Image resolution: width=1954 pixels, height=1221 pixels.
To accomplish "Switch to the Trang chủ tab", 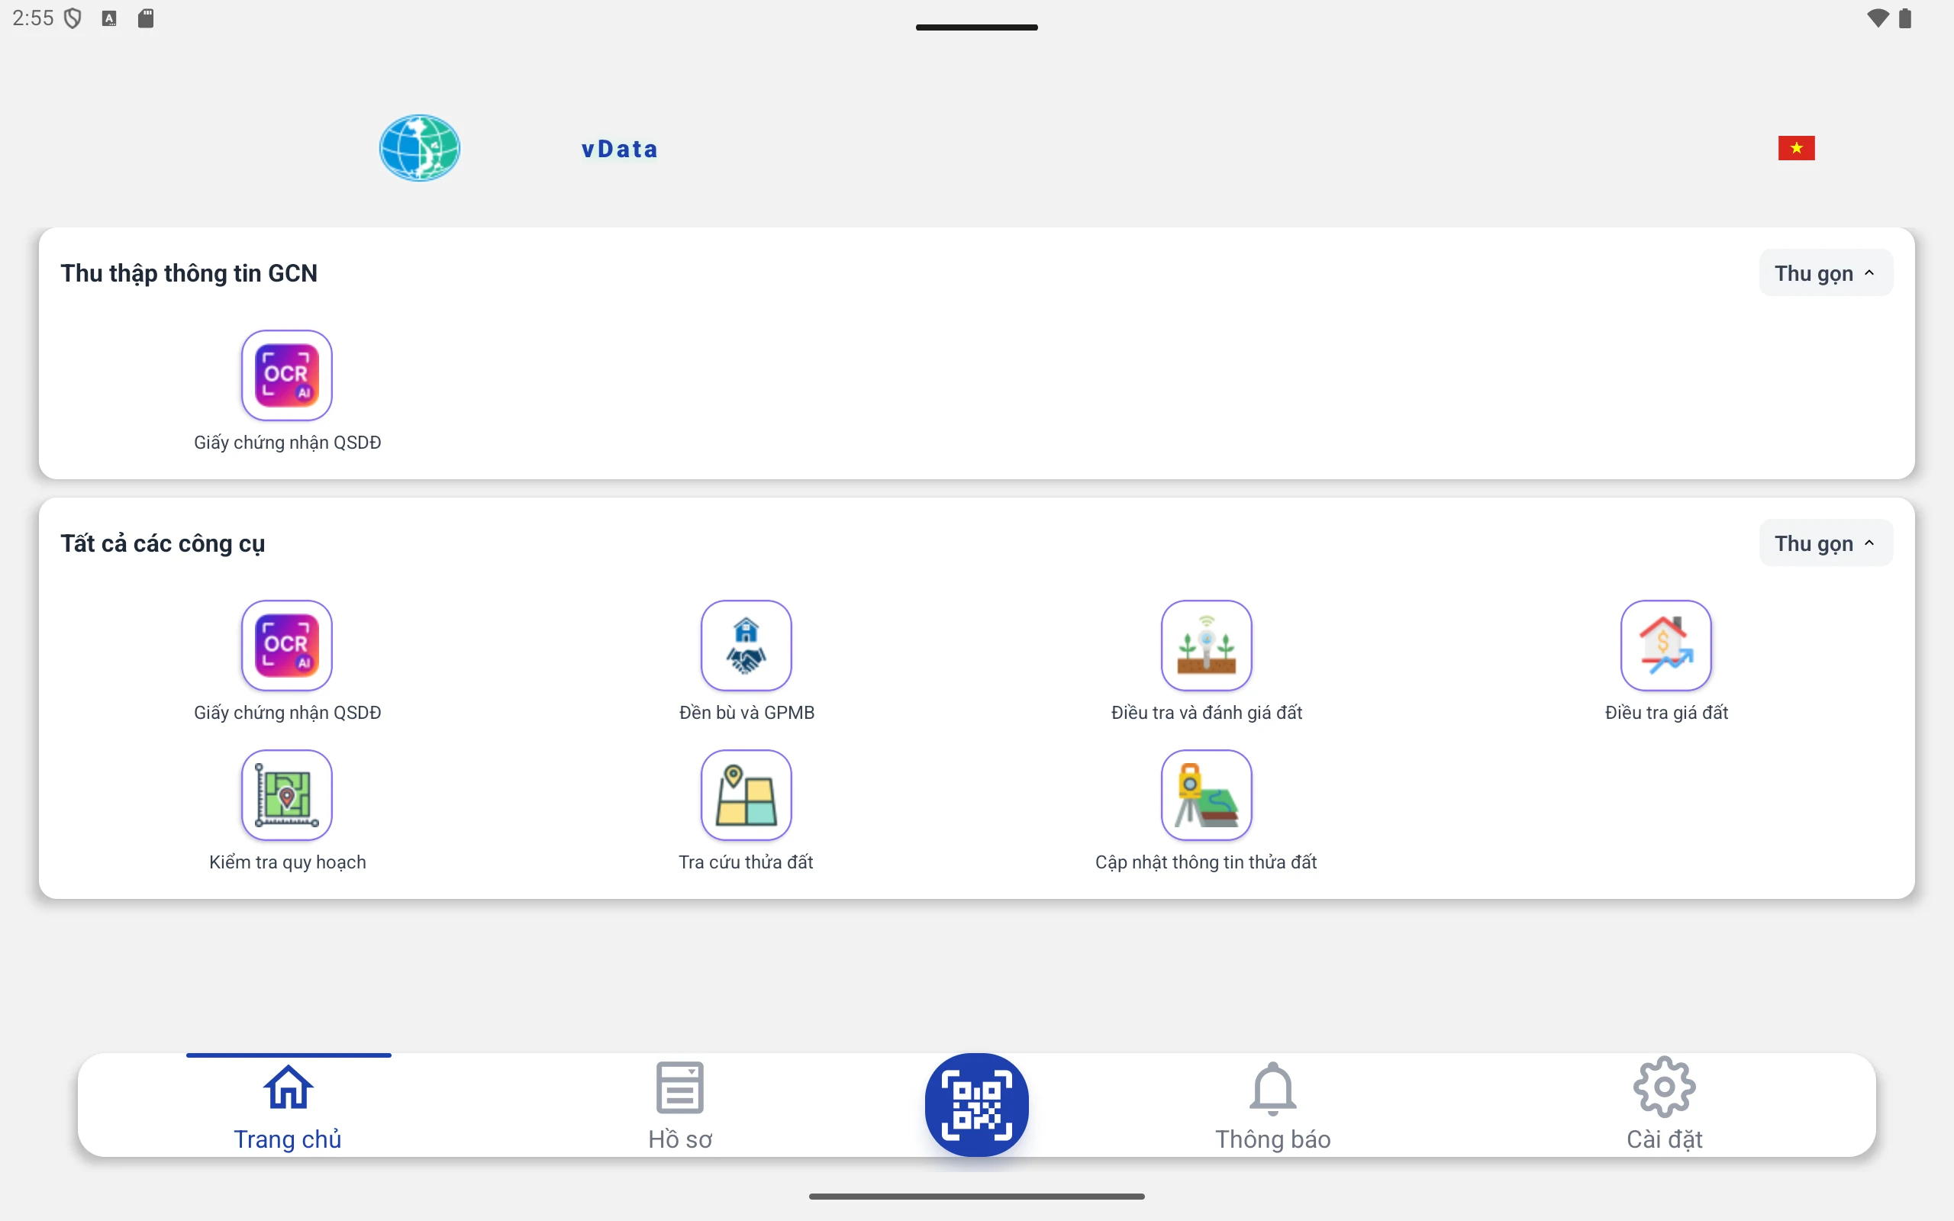I will point(288,1106).
